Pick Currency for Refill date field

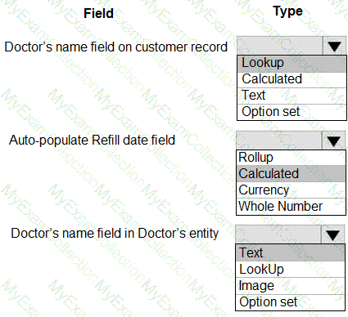(291, 190)
